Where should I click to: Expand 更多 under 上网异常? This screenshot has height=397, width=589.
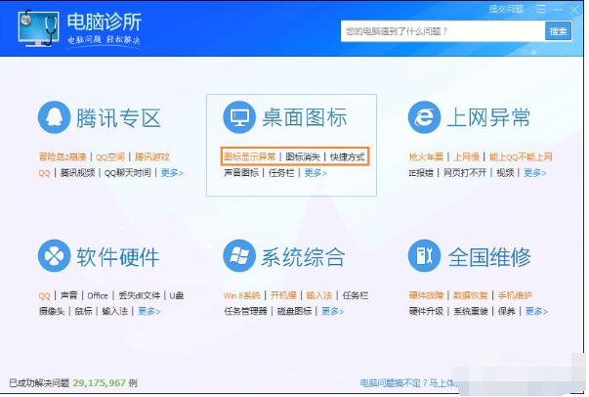pyautogui.click(x=534, y=173)
